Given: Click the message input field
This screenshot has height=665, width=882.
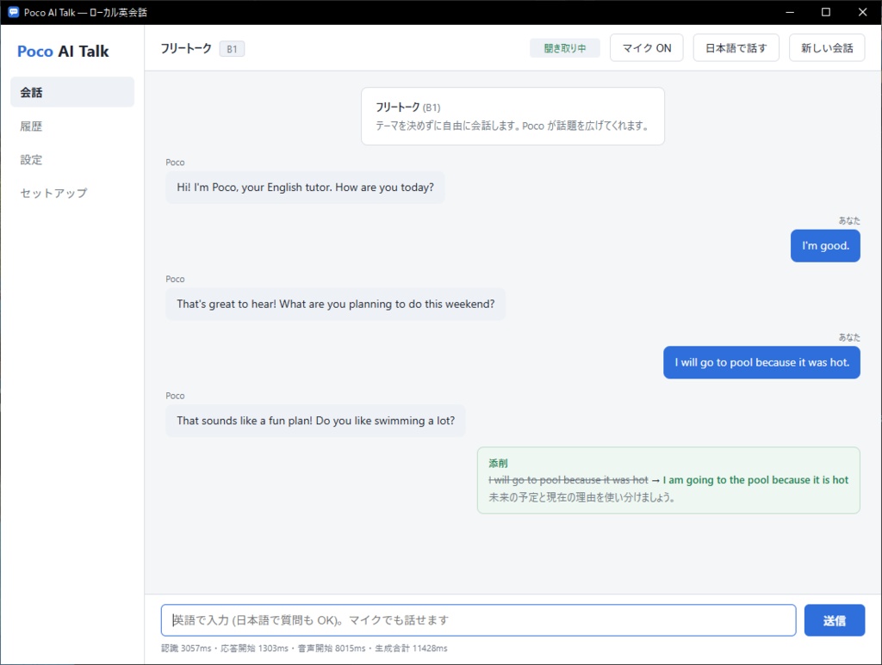Looking at the screenshot, I should [x=478, y=620].
